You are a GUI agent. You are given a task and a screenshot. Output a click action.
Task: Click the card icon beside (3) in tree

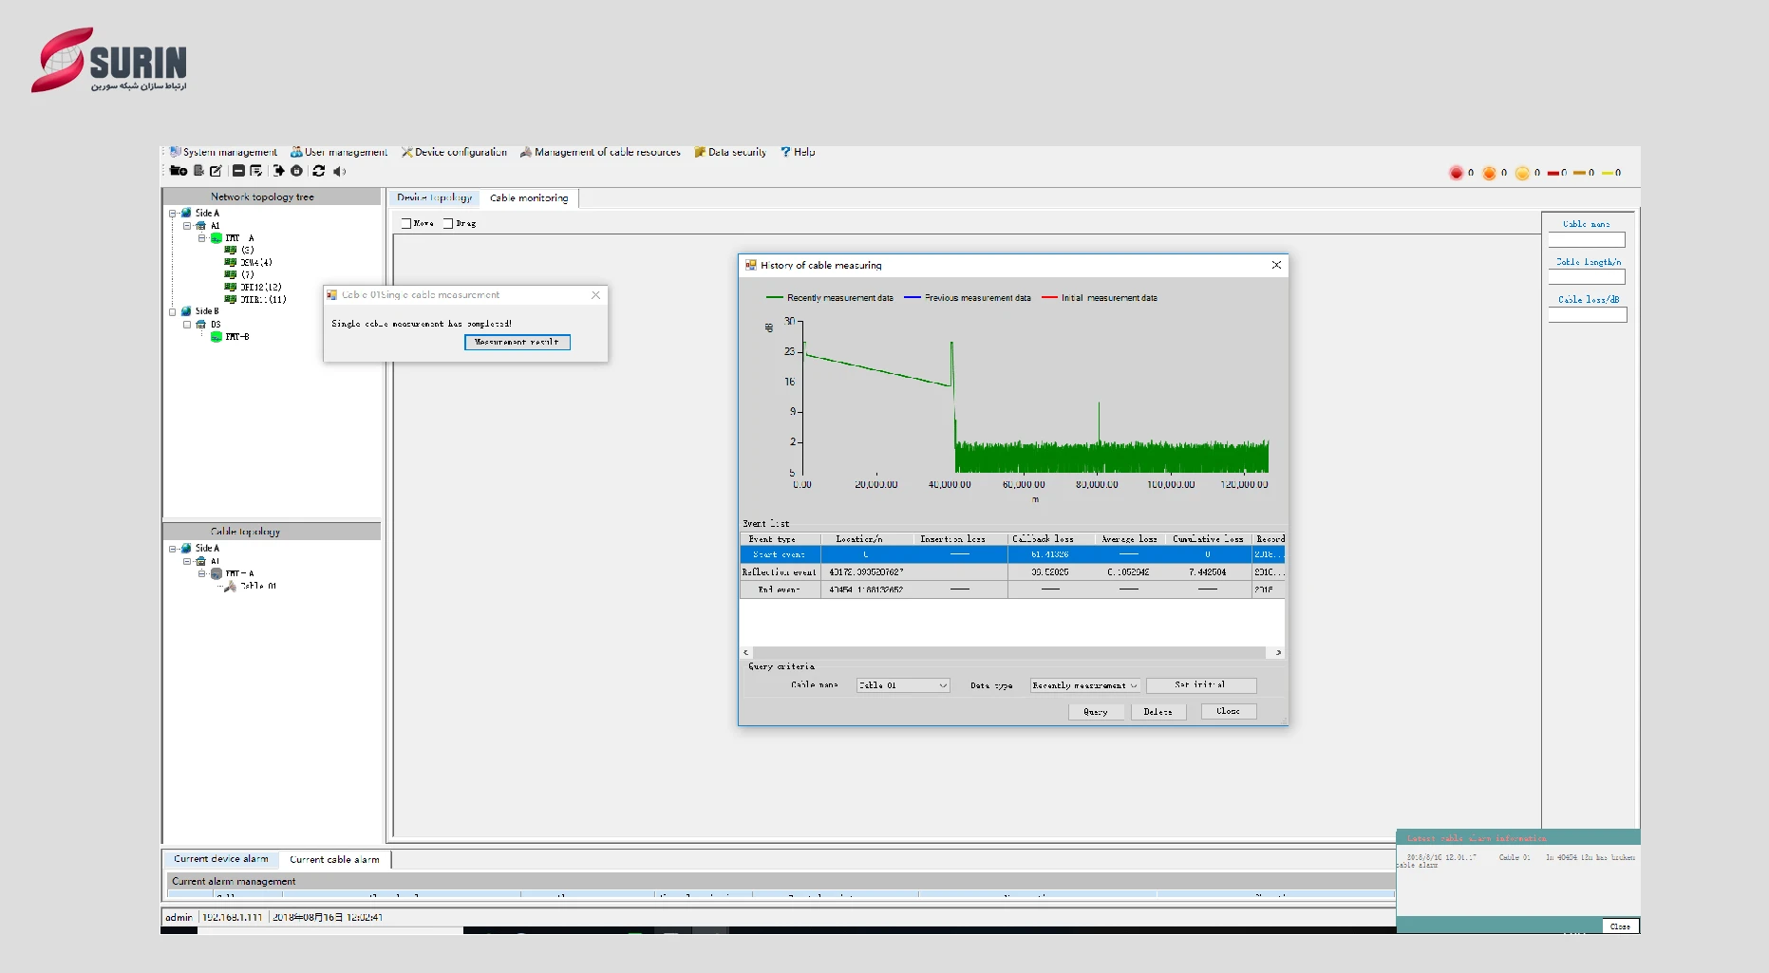231,250
